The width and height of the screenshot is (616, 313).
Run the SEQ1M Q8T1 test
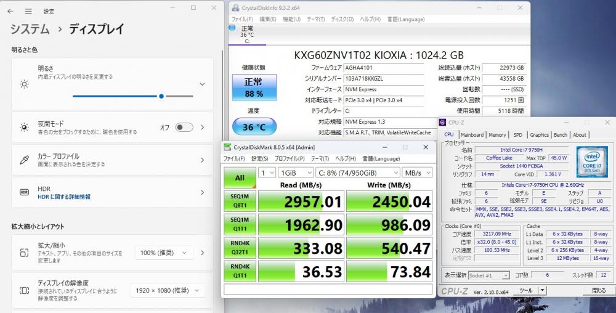tap(240, 201)
